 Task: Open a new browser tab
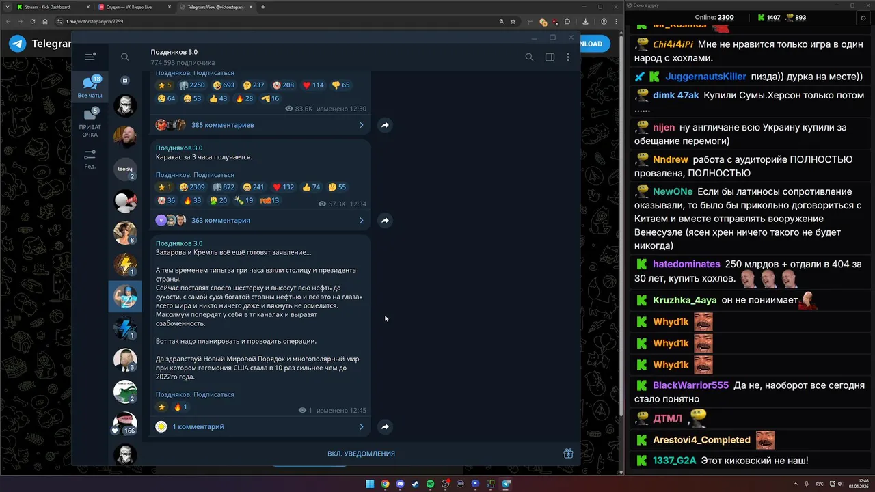tap(263, 7)
